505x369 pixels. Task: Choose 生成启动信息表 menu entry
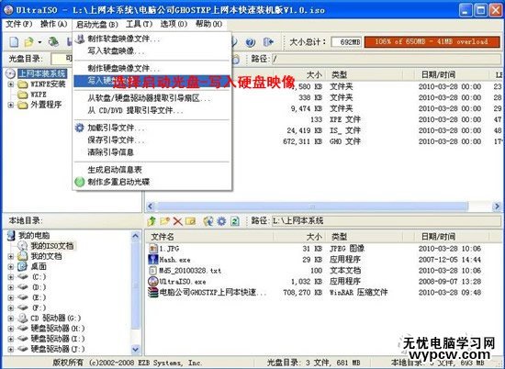[152, 170]
